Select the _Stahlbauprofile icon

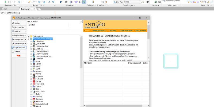click(34, 54)
